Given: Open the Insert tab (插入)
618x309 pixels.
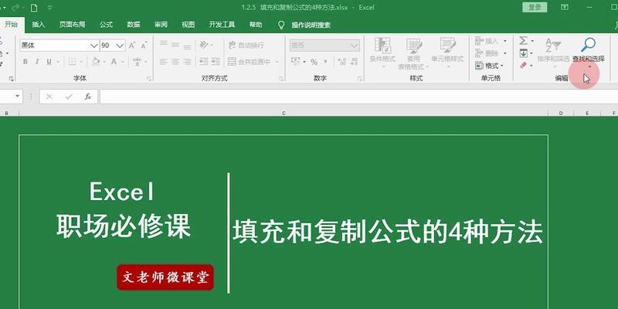Looking at the screenshot, I should pyautogui.click(x=38, y=25).
